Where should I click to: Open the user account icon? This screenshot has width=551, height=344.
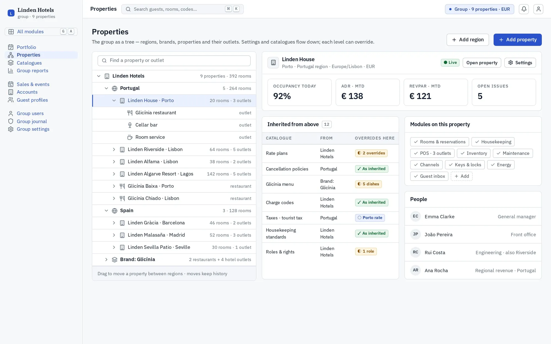[x=538, y=9]
